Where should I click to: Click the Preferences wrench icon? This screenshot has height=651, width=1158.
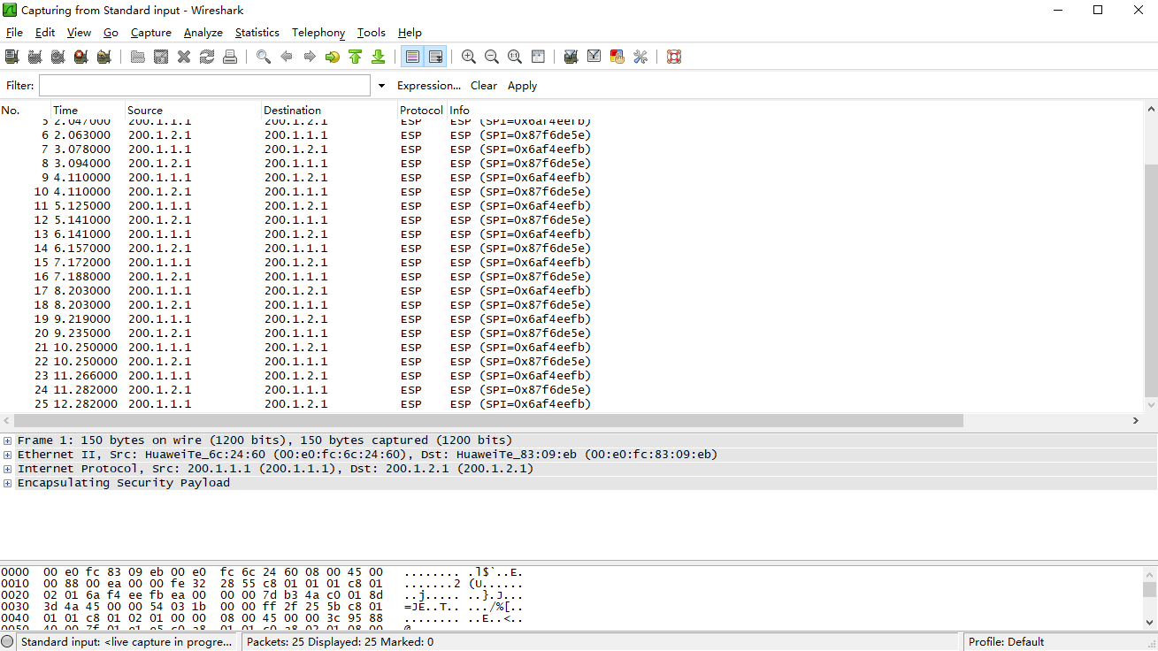640,56
